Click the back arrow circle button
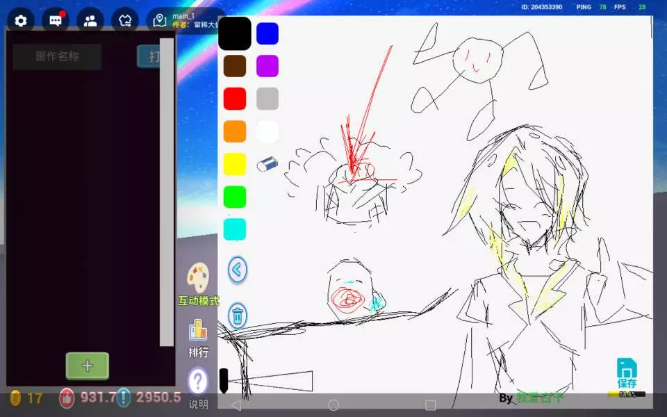 tap(238, 270)
